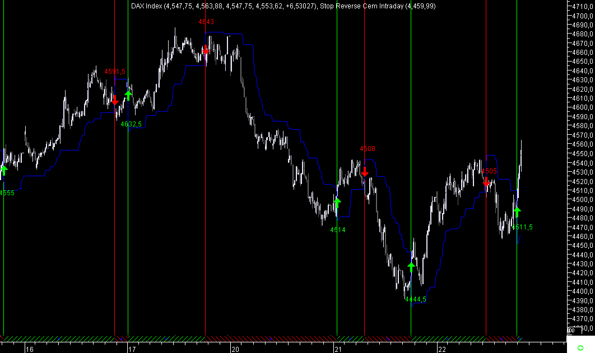Screen dimensions: 595x353
Task: Click the 4570,0 price axis label
Action: pos(583,135)
